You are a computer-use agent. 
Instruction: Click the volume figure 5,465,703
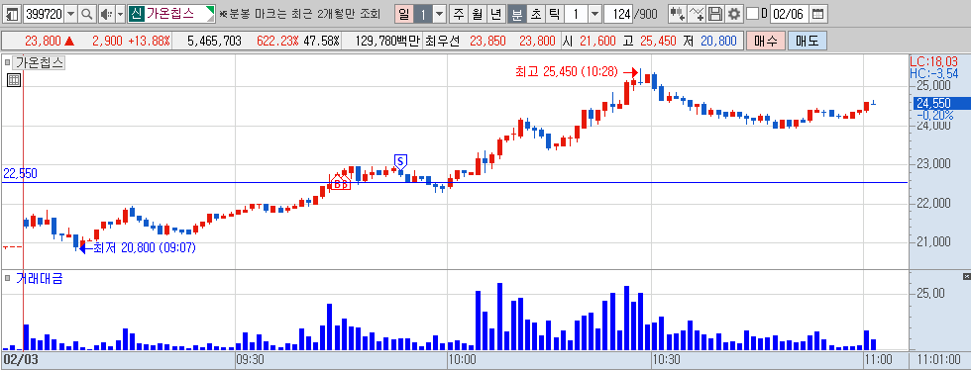click(214, 42)
